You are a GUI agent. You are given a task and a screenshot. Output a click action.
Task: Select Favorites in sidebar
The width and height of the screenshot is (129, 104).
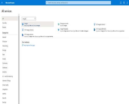click(5, 23)
